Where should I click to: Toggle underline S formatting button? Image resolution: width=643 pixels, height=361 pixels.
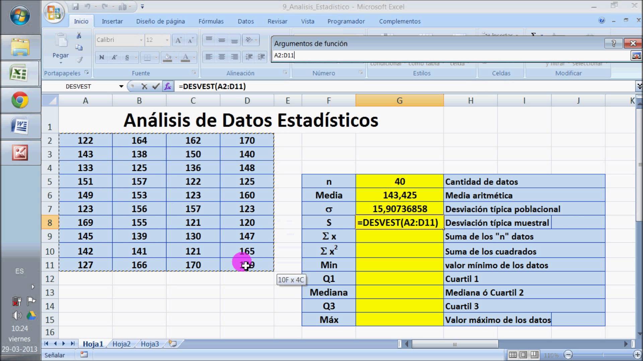pyautogui.click(x=127, y=57)
